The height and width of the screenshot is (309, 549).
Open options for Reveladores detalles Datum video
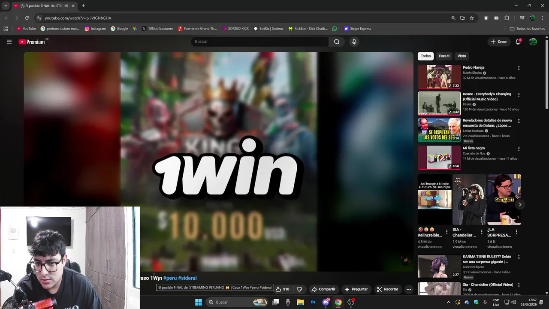[519, 121]
